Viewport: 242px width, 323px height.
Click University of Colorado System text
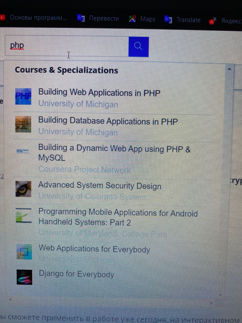(92, 196)
